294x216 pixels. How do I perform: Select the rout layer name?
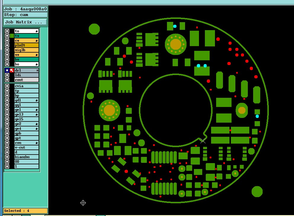tap(26, 80)
